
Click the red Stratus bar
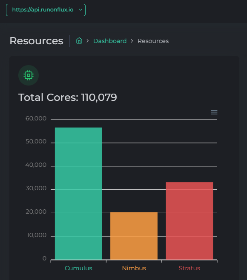(x=189, y=221)
